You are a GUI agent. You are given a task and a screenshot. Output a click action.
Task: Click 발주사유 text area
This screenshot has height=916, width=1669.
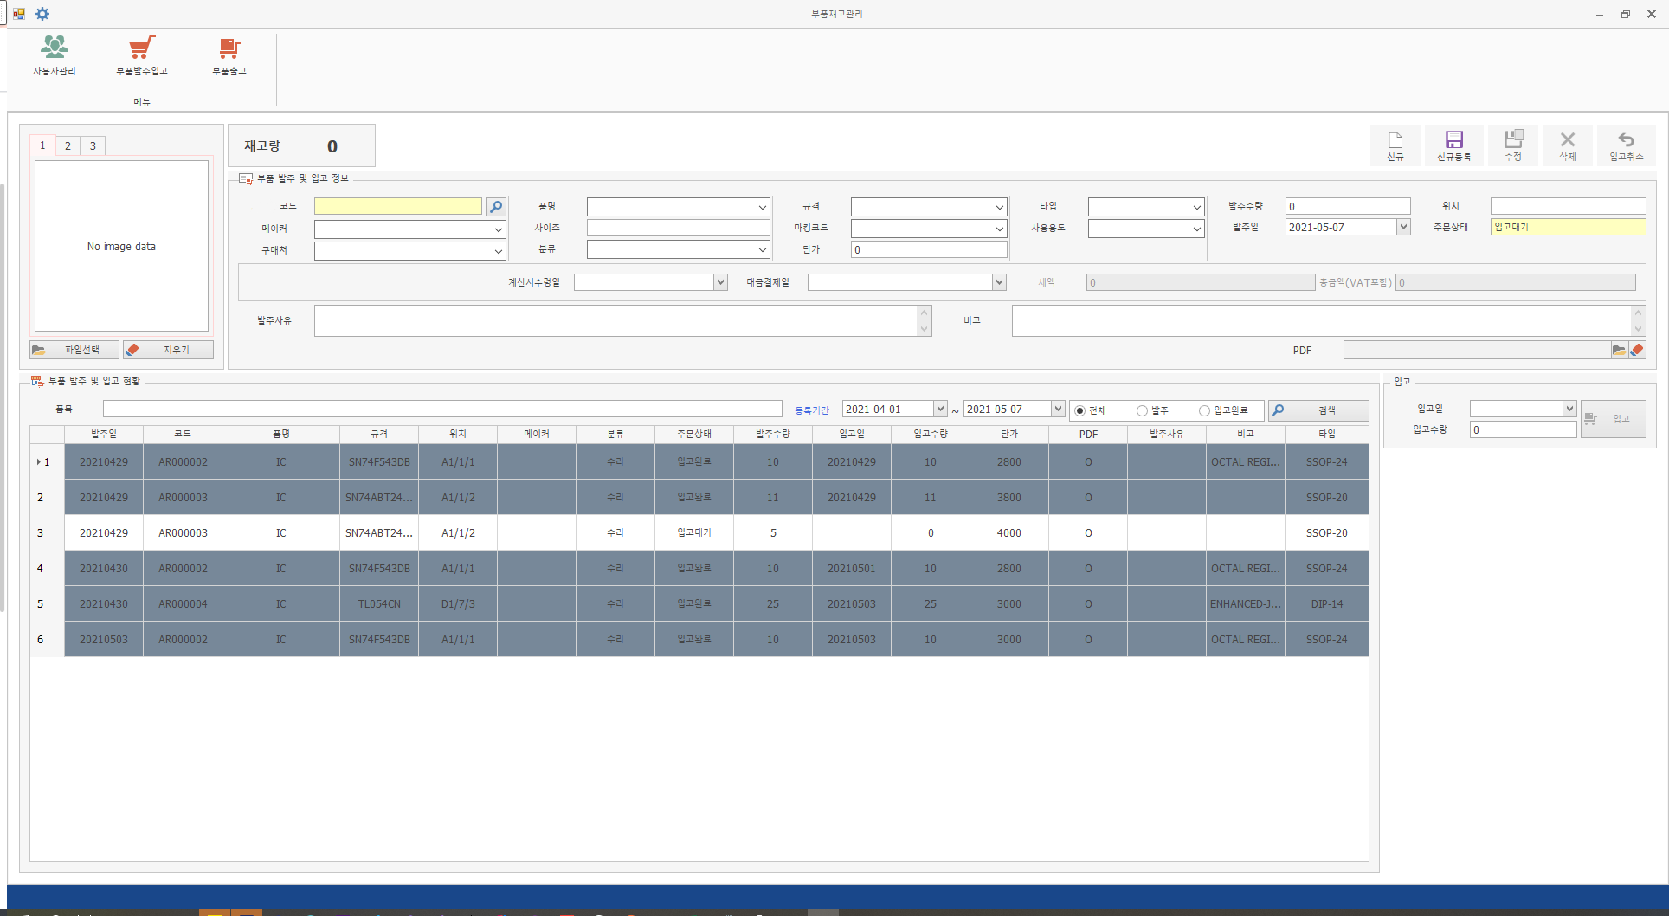(615, 320)
